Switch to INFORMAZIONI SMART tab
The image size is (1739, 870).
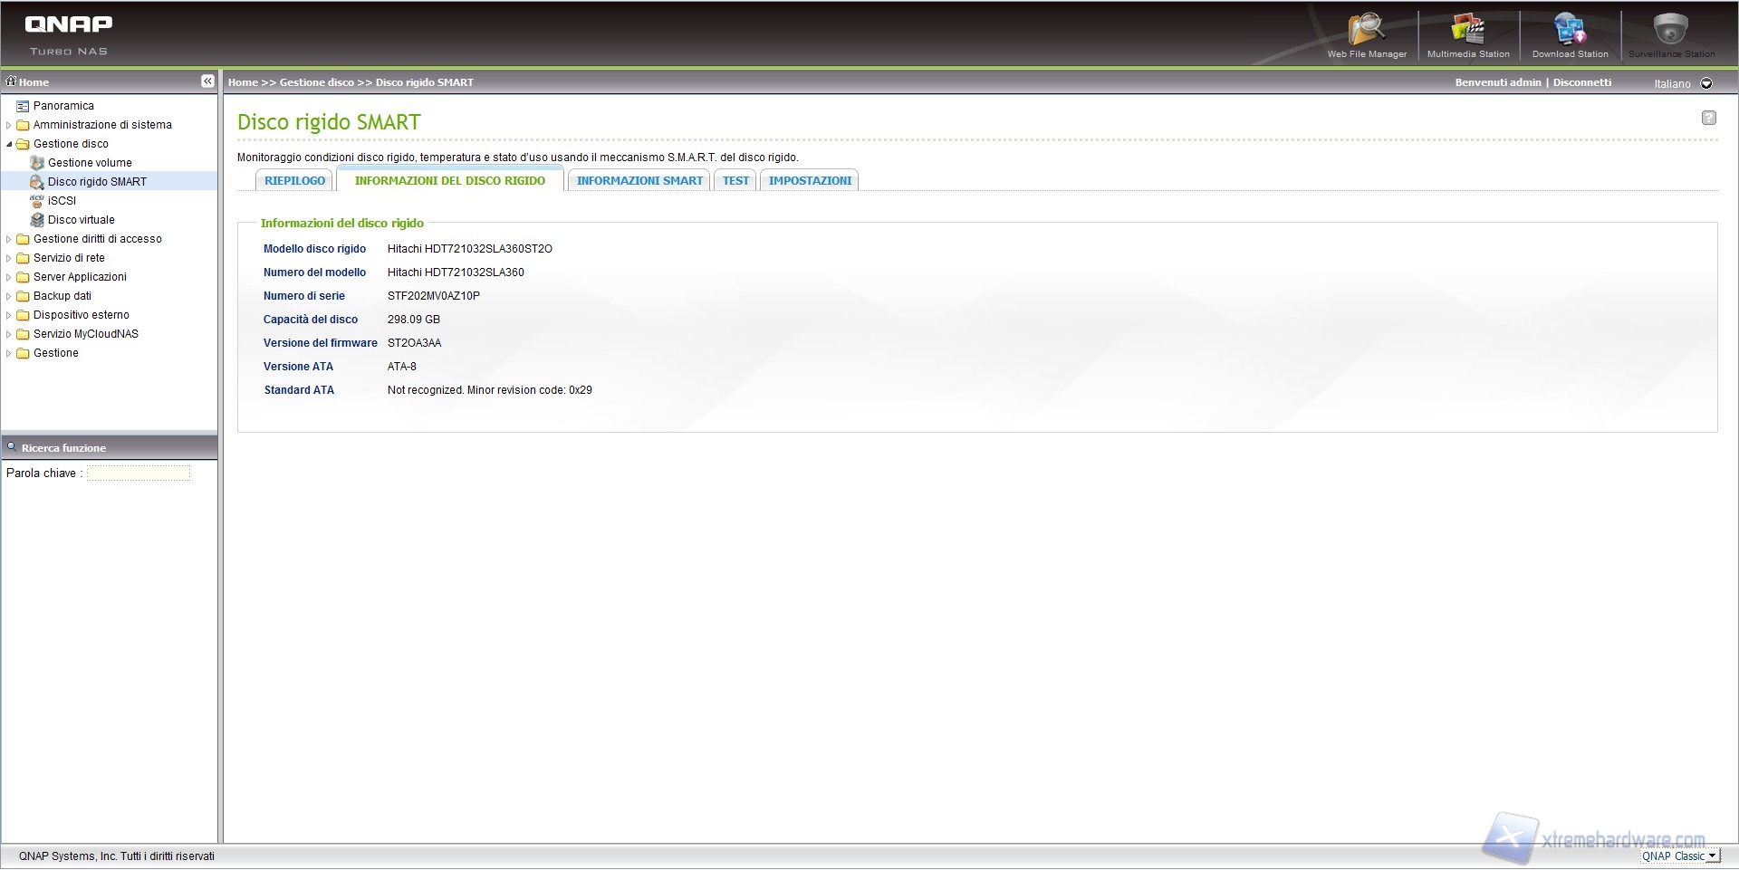[x=639, y=181]
